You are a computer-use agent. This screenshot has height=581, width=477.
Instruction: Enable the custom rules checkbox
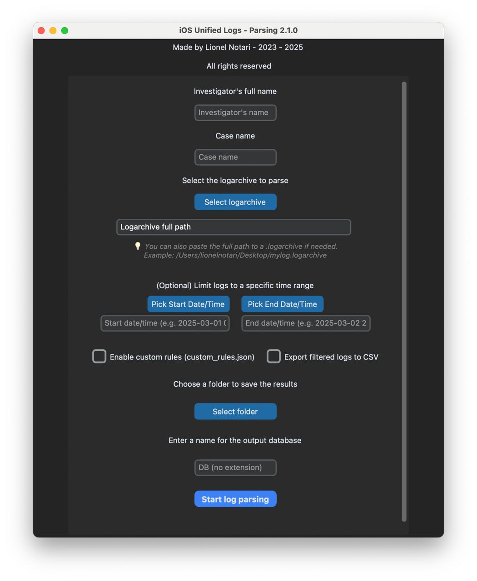click(x=99, y=356)
